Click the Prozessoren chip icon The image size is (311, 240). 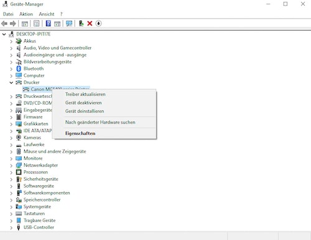(19, 172)
